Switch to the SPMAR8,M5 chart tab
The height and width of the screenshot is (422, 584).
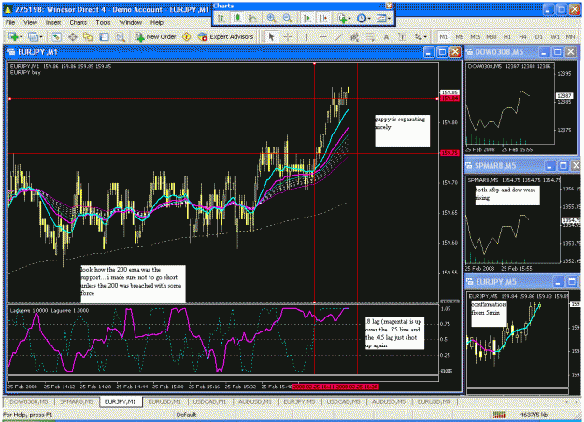point(77,401)
